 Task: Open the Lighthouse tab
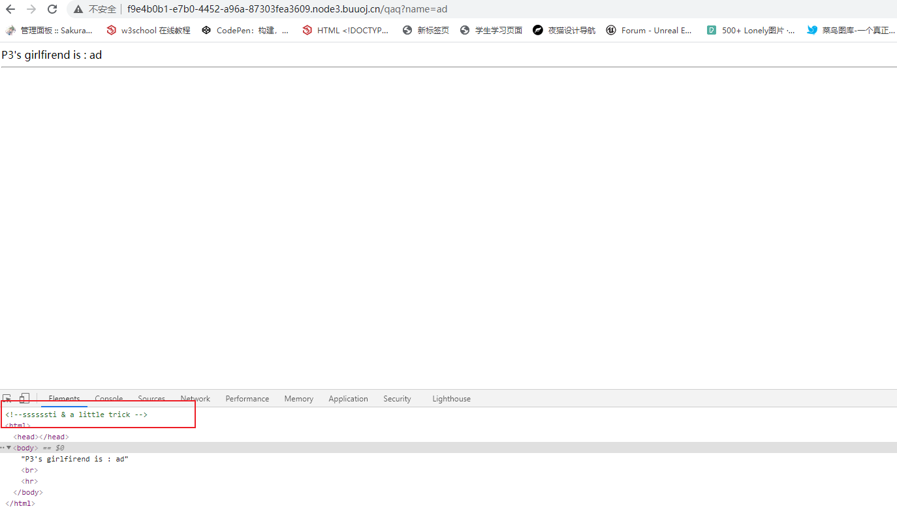point(451,399)
